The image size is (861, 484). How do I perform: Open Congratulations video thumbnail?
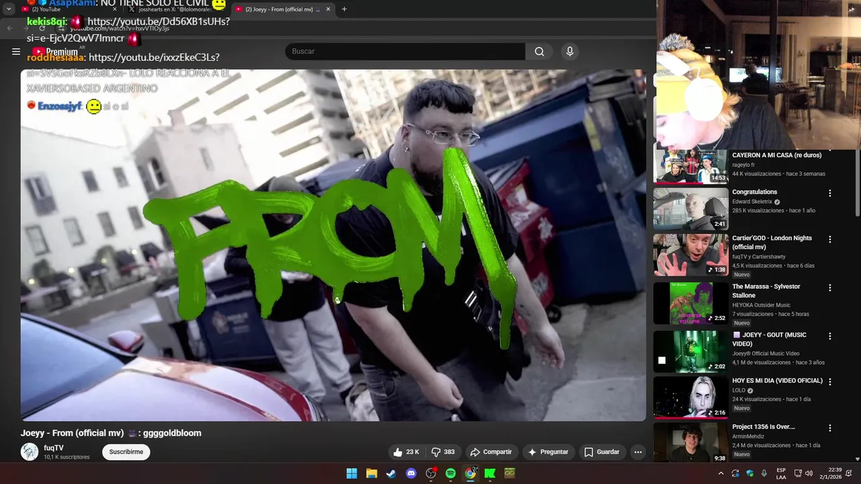691,208
